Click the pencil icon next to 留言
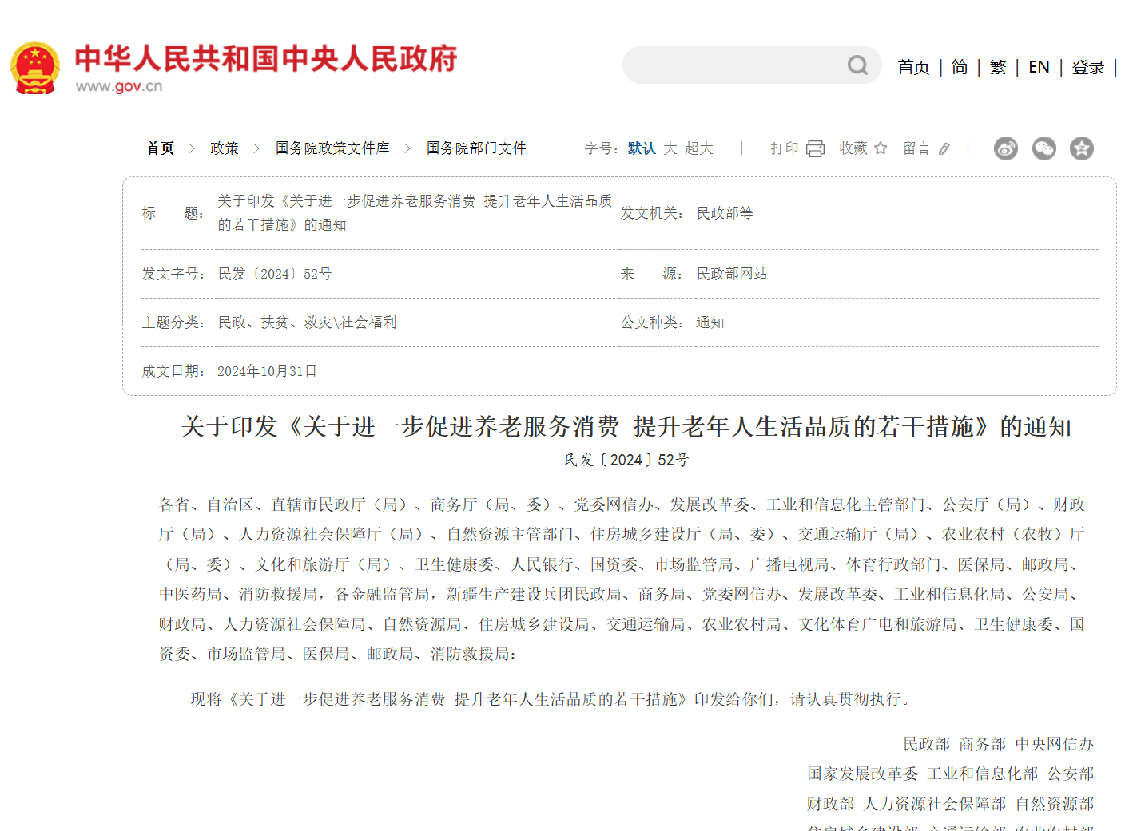This screenshot has width=1121, height=831. coord(944,149)
